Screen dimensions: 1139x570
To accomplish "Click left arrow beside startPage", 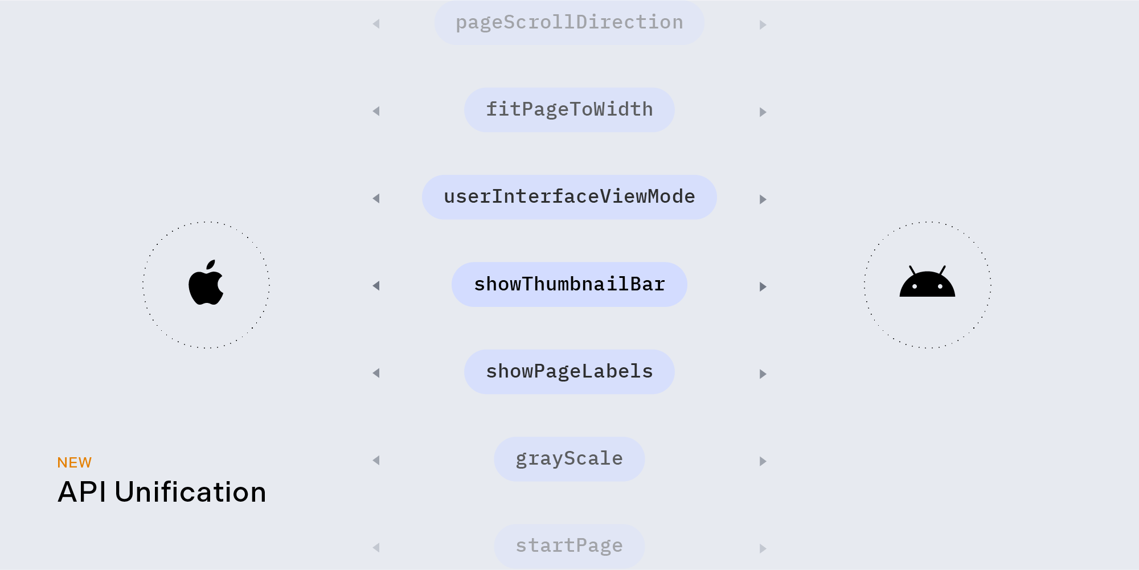I will click(x=376, y=548).
